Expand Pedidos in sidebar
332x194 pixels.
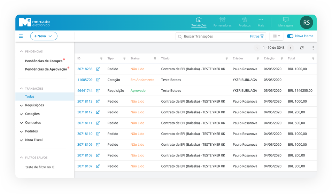[21, 131]
